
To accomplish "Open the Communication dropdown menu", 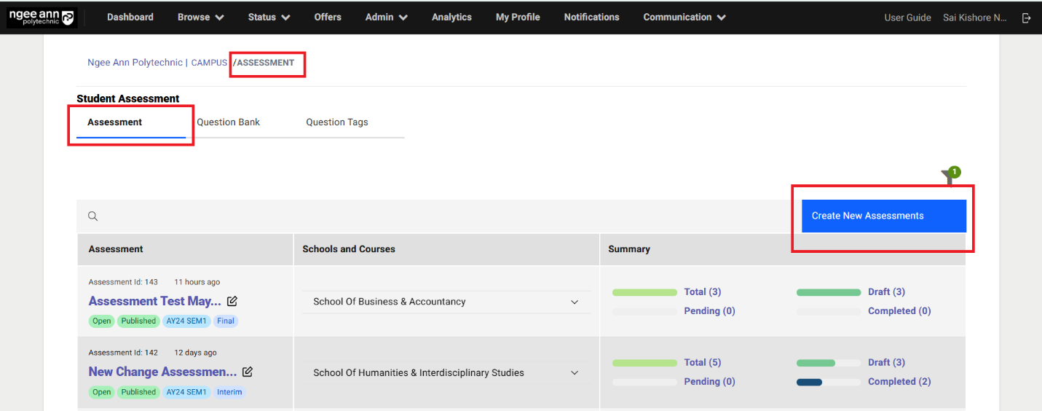I will [x=684, y=17].
